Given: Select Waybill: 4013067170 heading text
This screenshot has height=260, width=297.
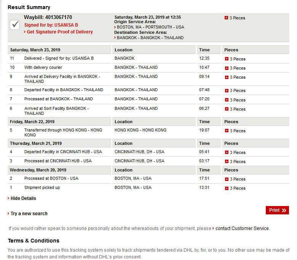Looking at the screenshot, I should click(x=48, y=17).
